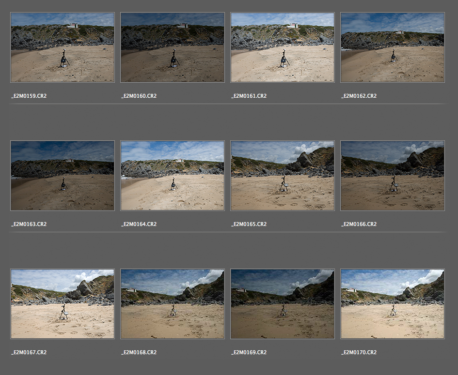Select the _E2M0165.CR2 file name
Screen dimensions: 458x375
(x=249, y=225)
